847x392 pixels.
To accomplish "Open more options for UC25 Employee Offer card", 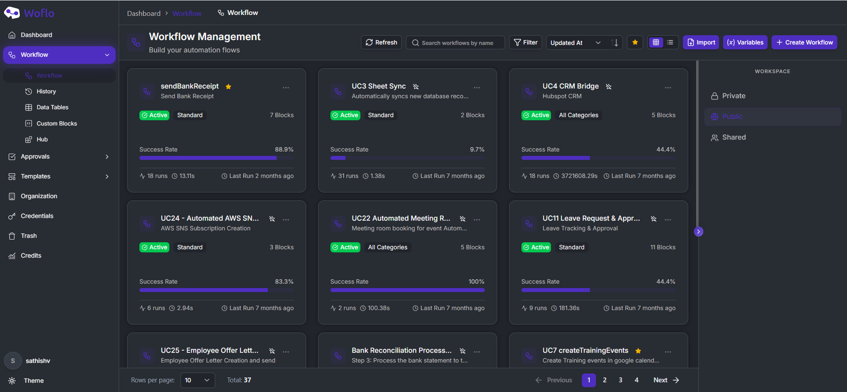I will click(286, 351).
